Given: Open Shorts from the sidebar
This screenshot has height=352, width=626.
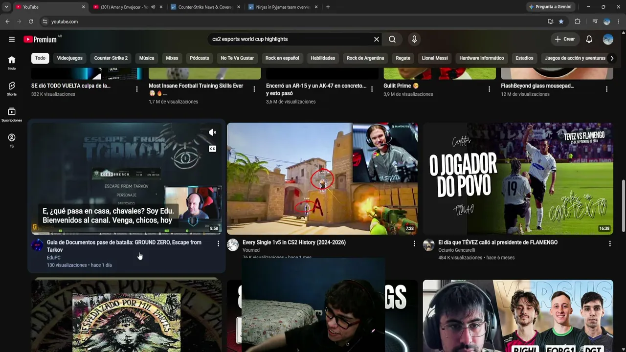Looking at the screenshot, I should click(12, 88).
